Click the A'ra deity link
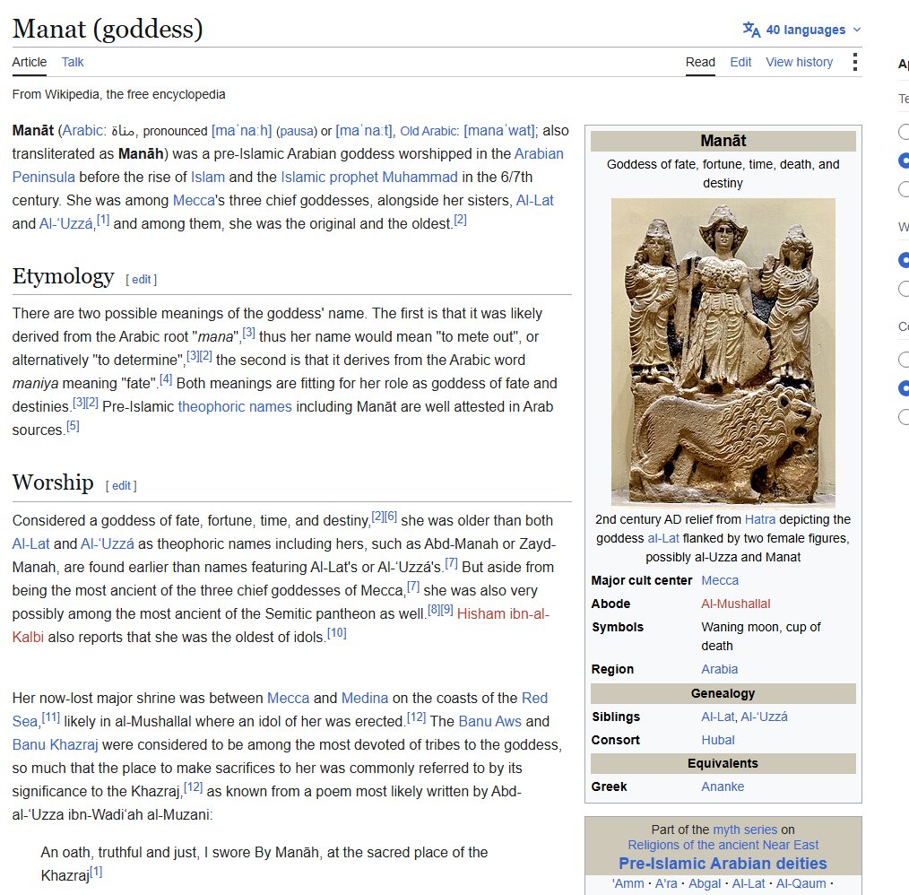Screen dimensions: 909x895 (x=666, y=883)
